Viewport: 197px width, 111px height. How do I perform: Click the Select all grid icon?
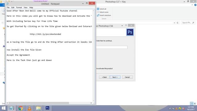coord(98,9)
